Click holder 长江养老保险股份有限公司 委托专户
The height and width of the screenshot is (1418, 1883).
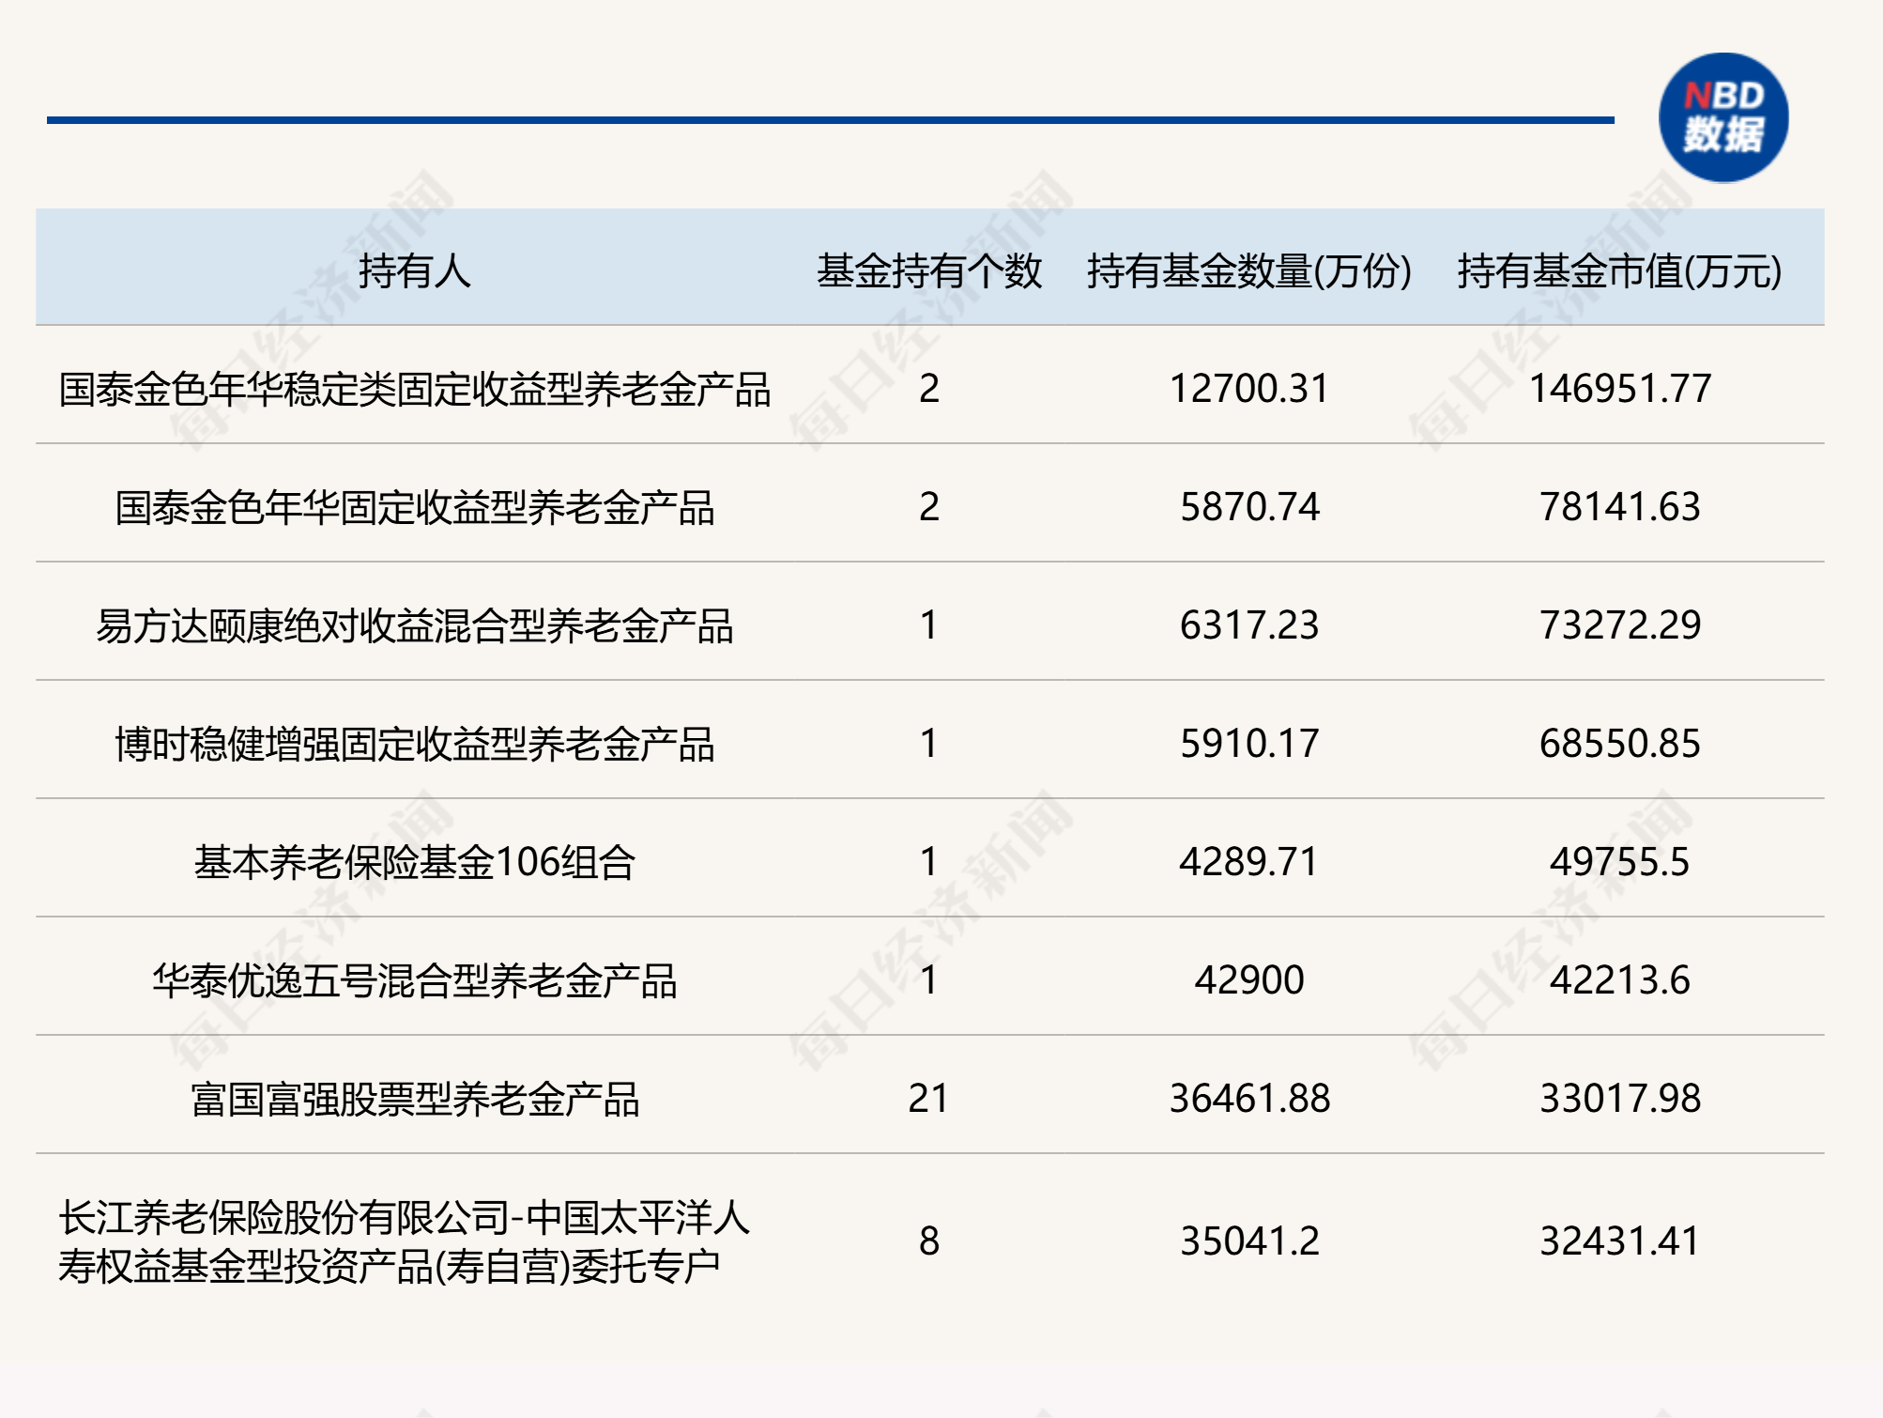click(x=404, y=1241)
